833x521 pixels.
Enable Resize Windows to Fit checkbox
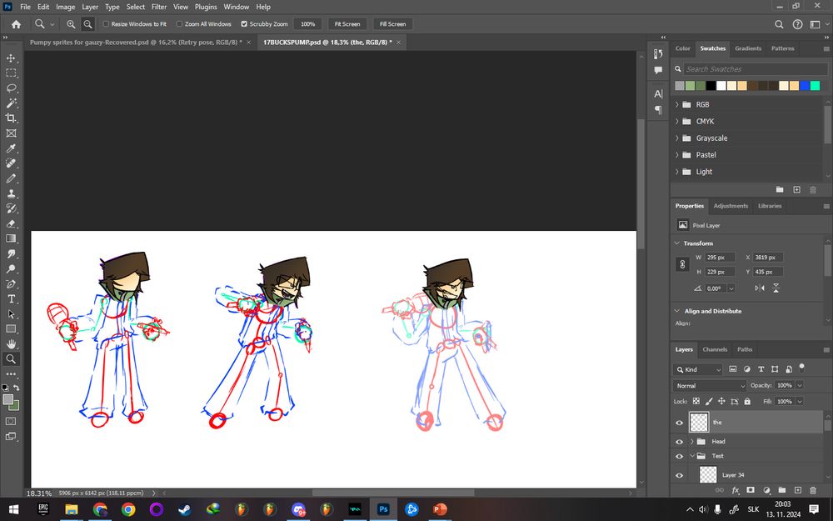pos(106,24)
